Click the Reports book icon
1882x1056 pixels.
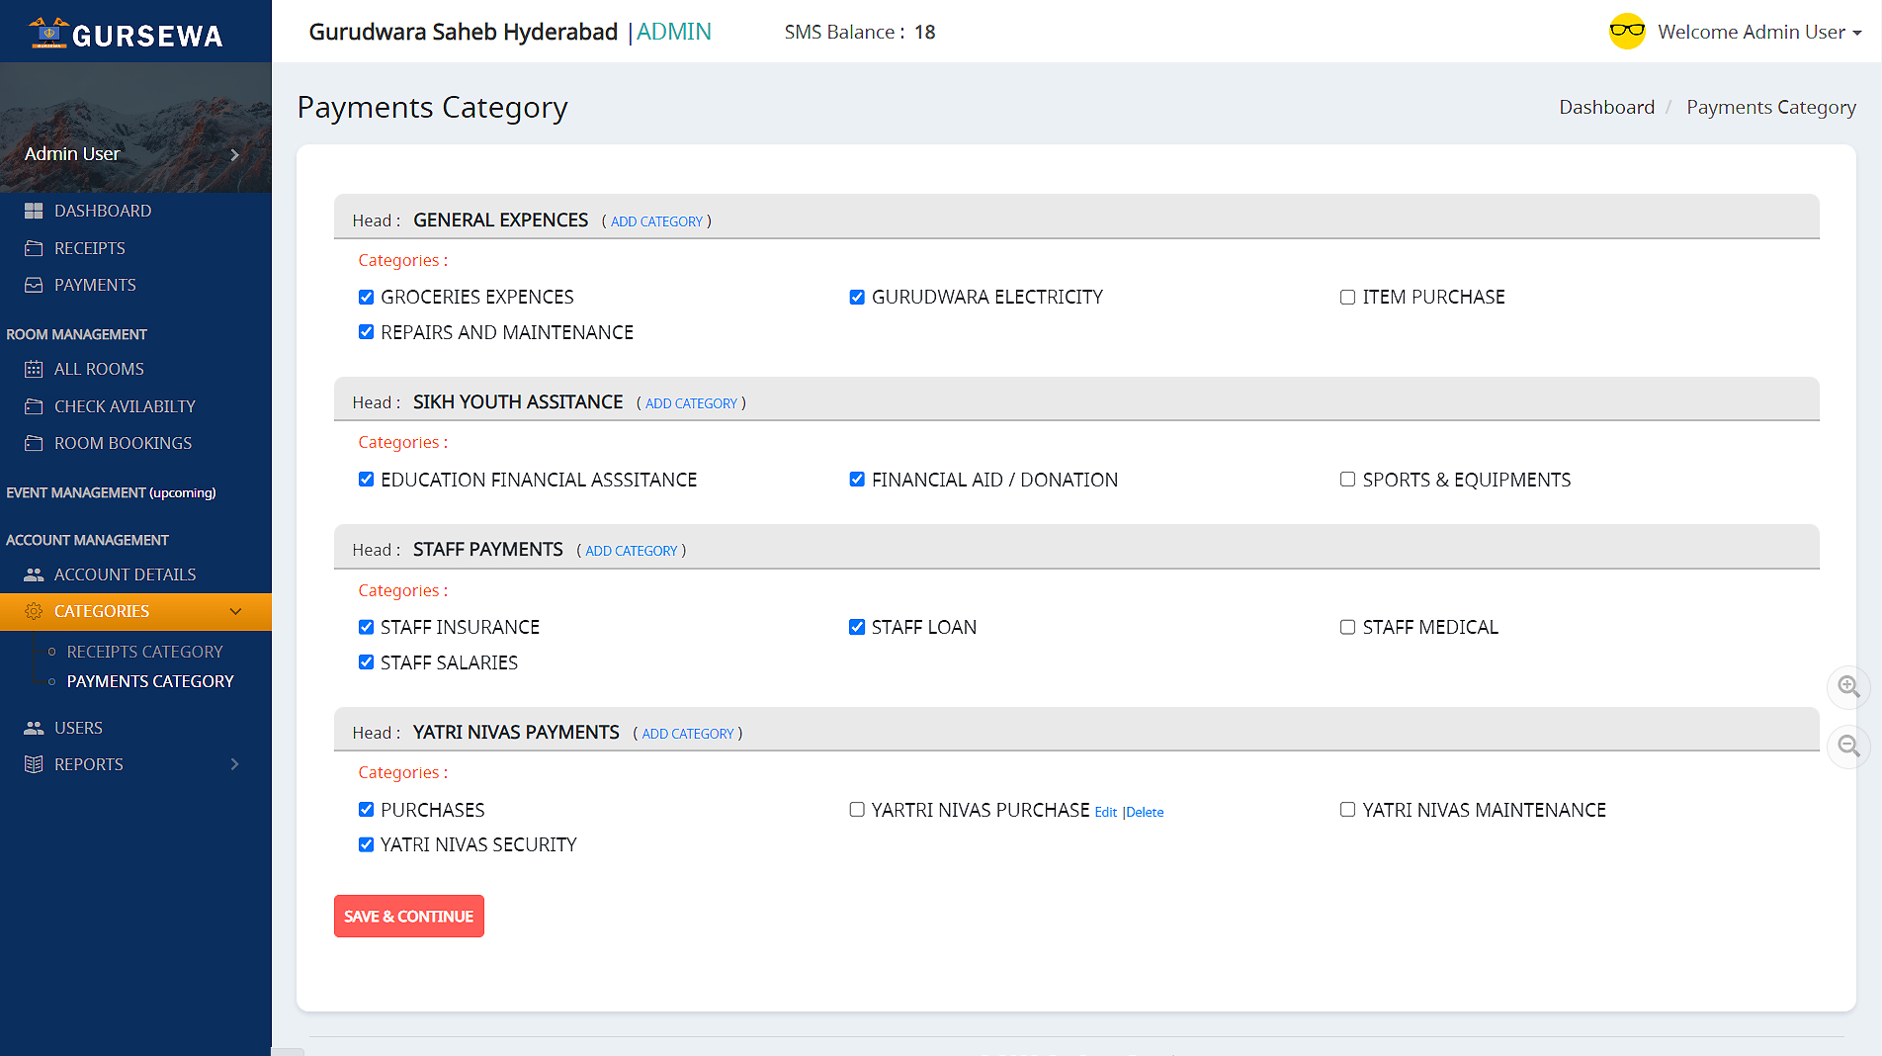[34, 764]
